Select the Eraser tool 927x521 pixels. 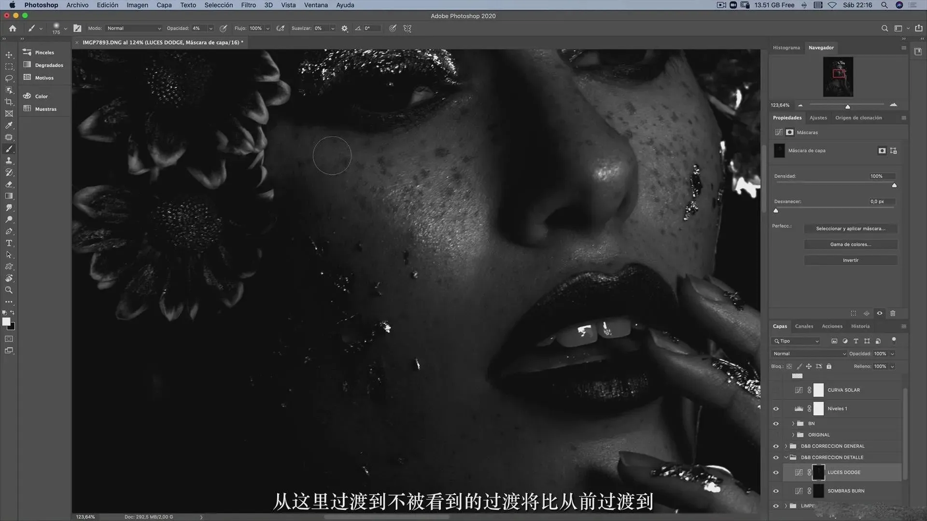9,184
